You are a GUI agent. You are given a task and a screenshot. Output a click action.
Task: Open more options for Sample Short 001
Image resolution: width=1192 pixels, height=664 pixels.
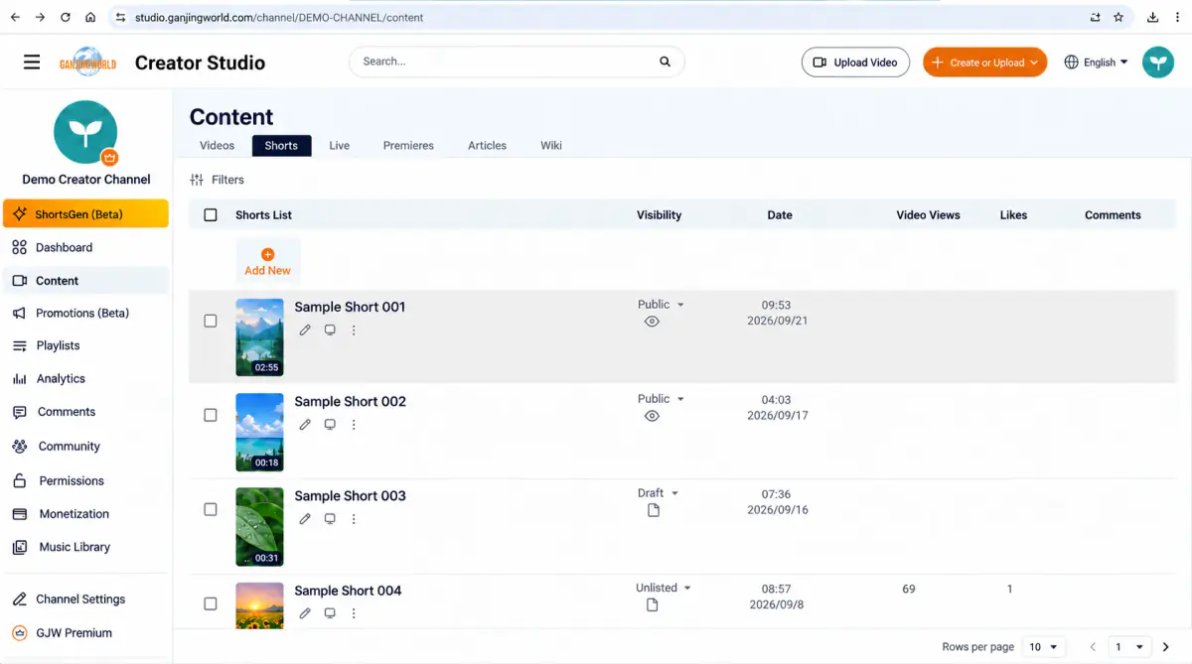pyautogui.click(x=354, y=330)
